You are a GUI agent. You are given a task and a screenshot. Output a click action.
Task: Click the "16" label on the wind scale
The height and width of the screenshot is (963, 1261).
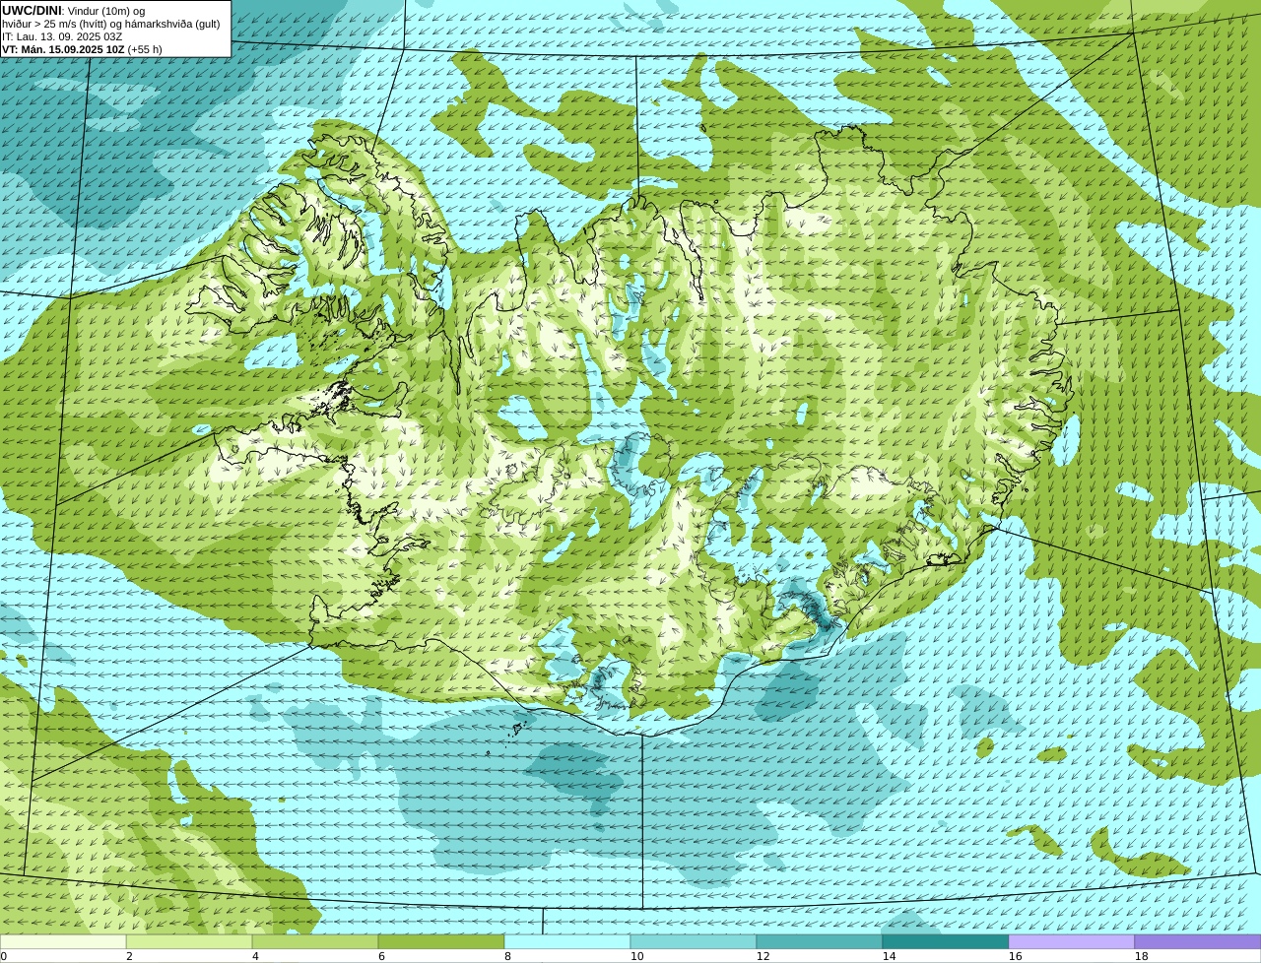click(x=1015, y=956)
